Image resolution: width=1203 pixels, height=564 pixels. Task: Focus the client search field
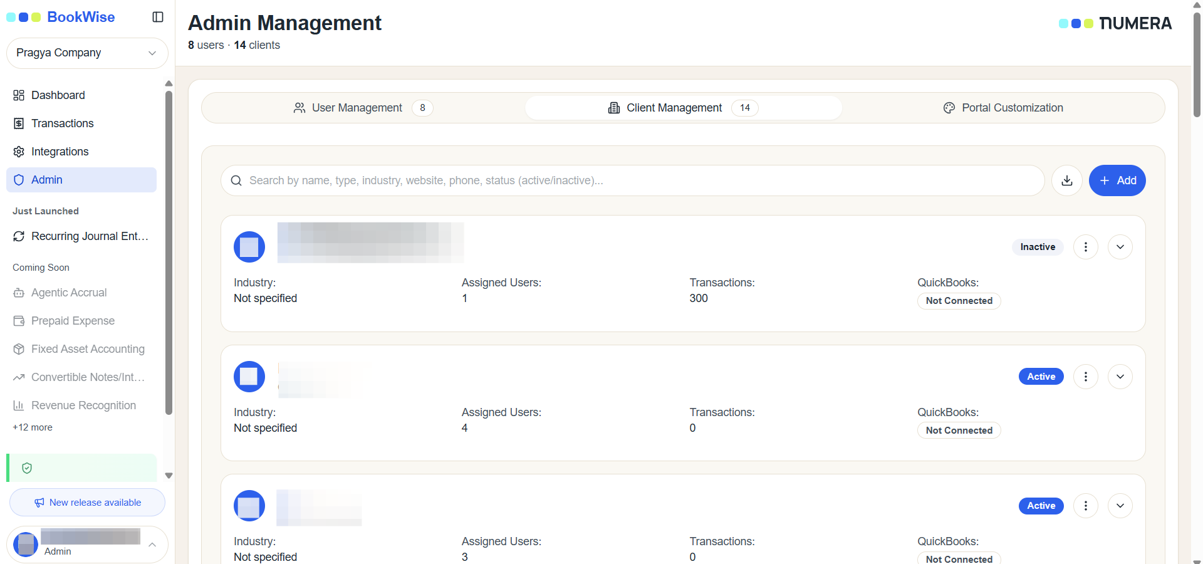[632, 180]
